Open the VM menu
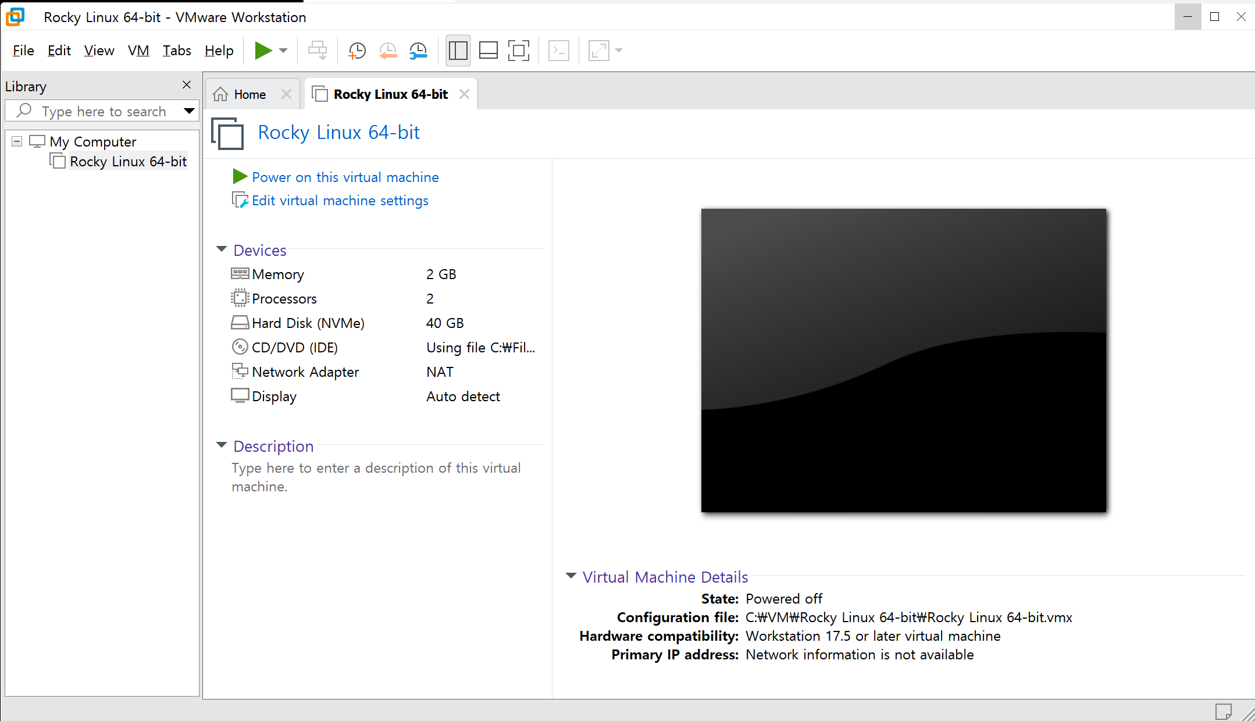1255x721 pixels. click(138, 51)
